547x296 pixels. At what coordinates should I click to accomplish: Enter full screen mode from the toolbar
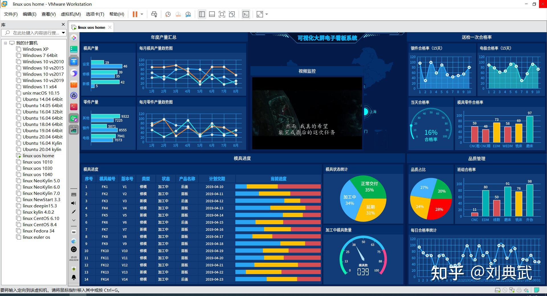coord(222,14)
